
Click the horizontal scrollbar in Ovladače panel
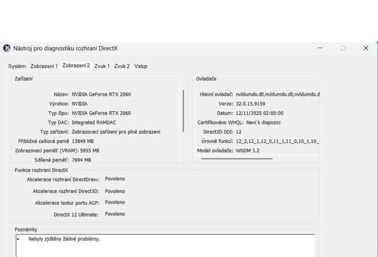click(237, 158)
